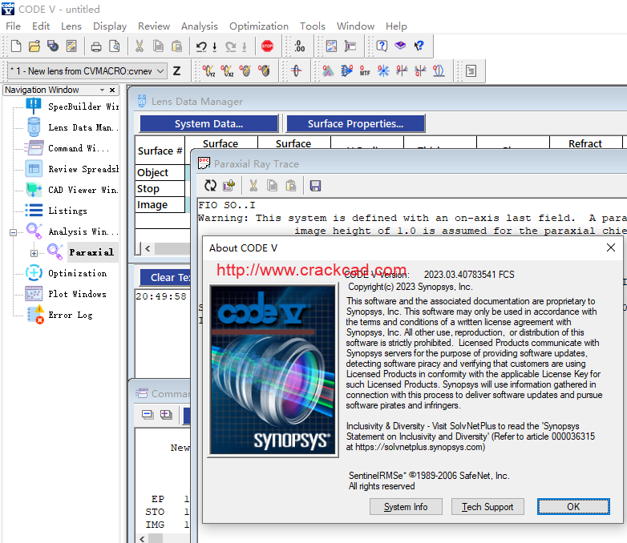Select Command Window in navigation tree
The image size is (627, 543).
(x=79, y=148)
